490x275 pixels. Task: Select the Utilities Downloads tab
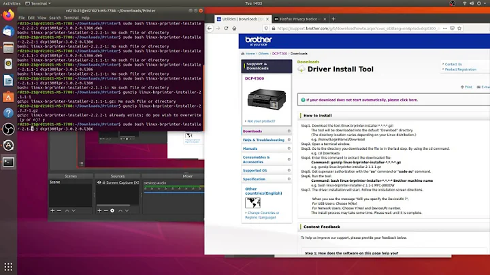click(x=240, y=19)
